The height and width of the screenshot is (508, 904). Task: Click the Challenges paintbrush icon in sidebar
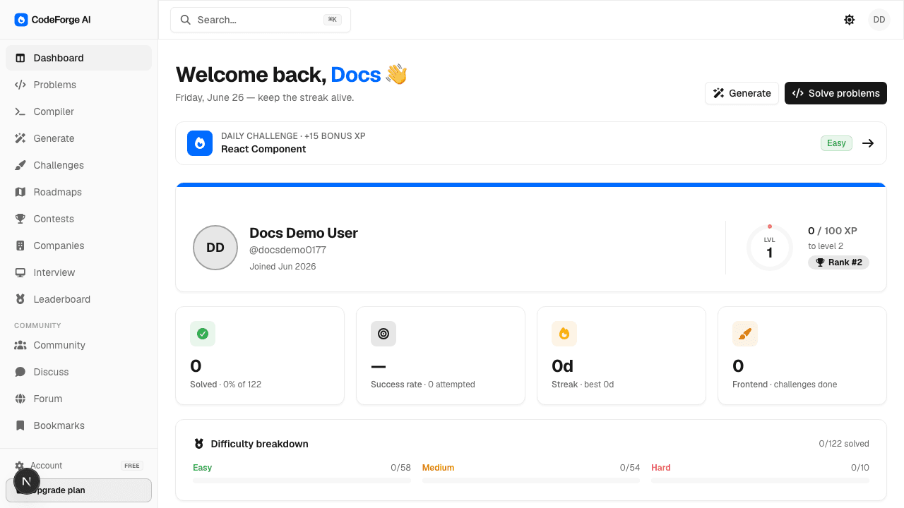[20, 165]
